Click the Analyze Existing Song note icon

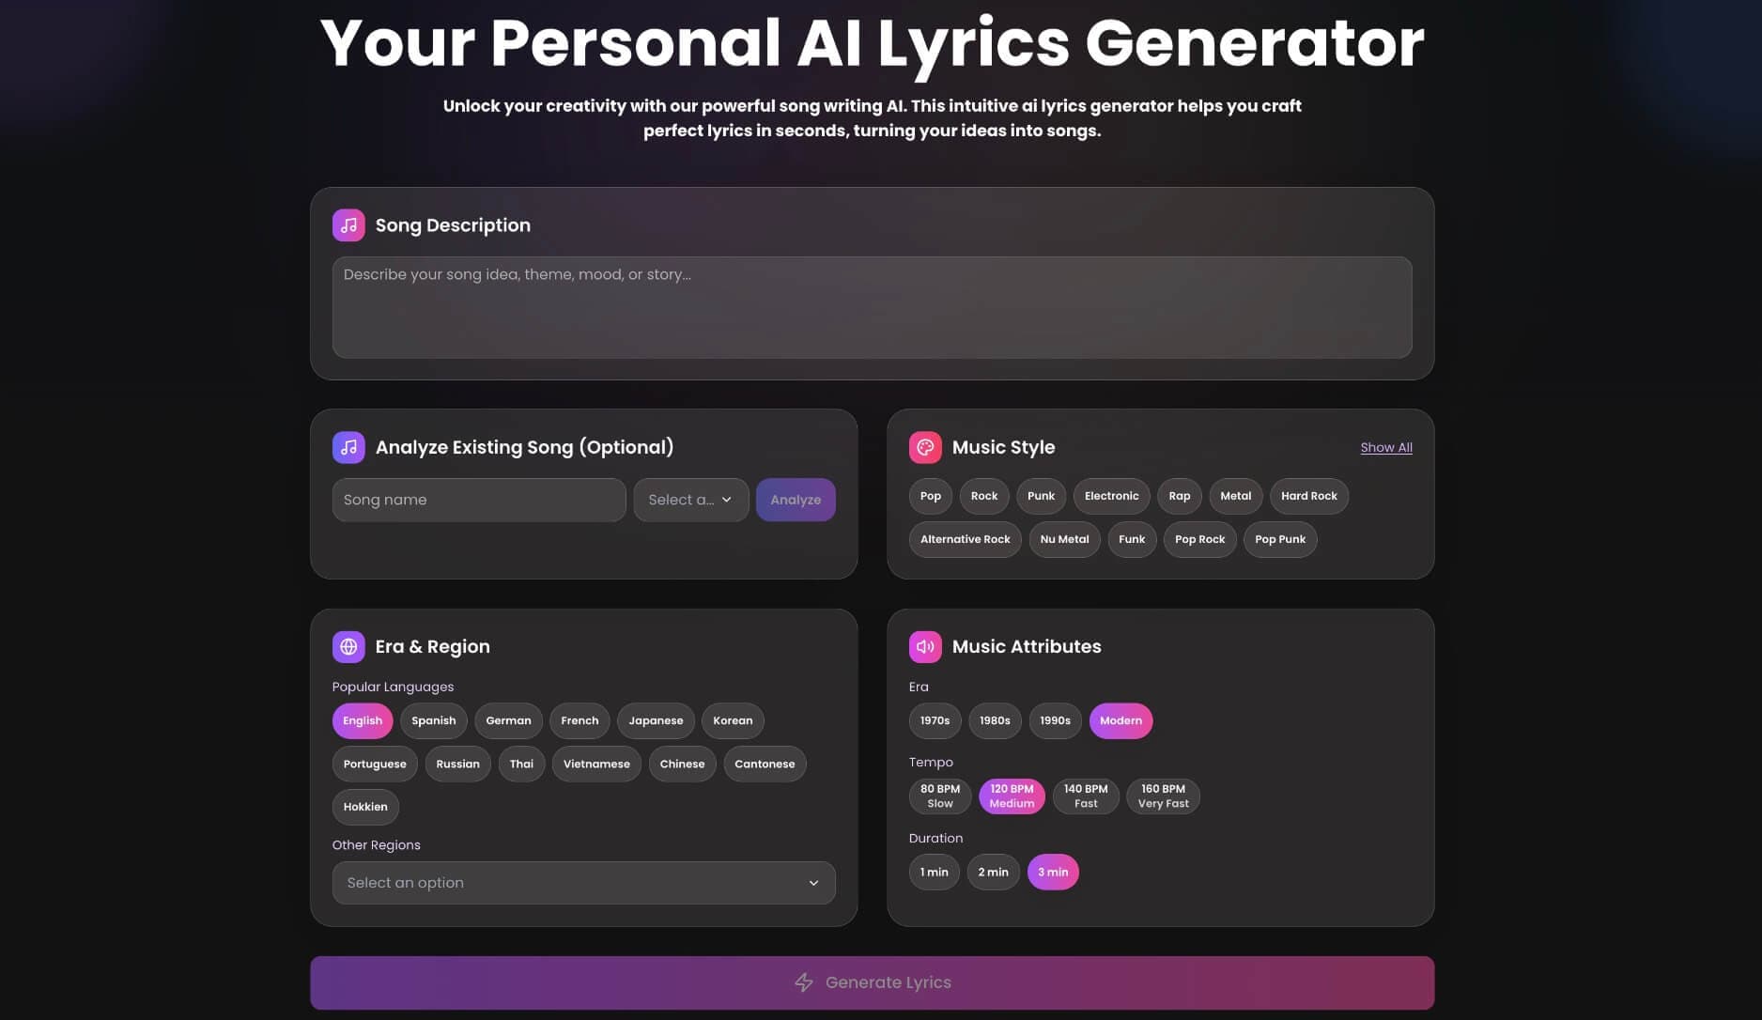click(348, 447)
